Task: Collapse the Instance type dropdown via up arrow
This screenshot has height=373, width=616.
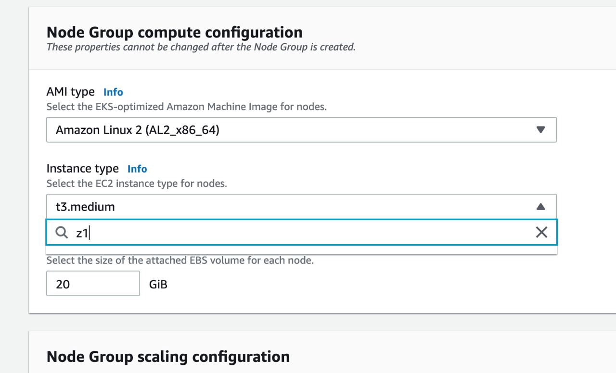Action: (x=540, y=207)
